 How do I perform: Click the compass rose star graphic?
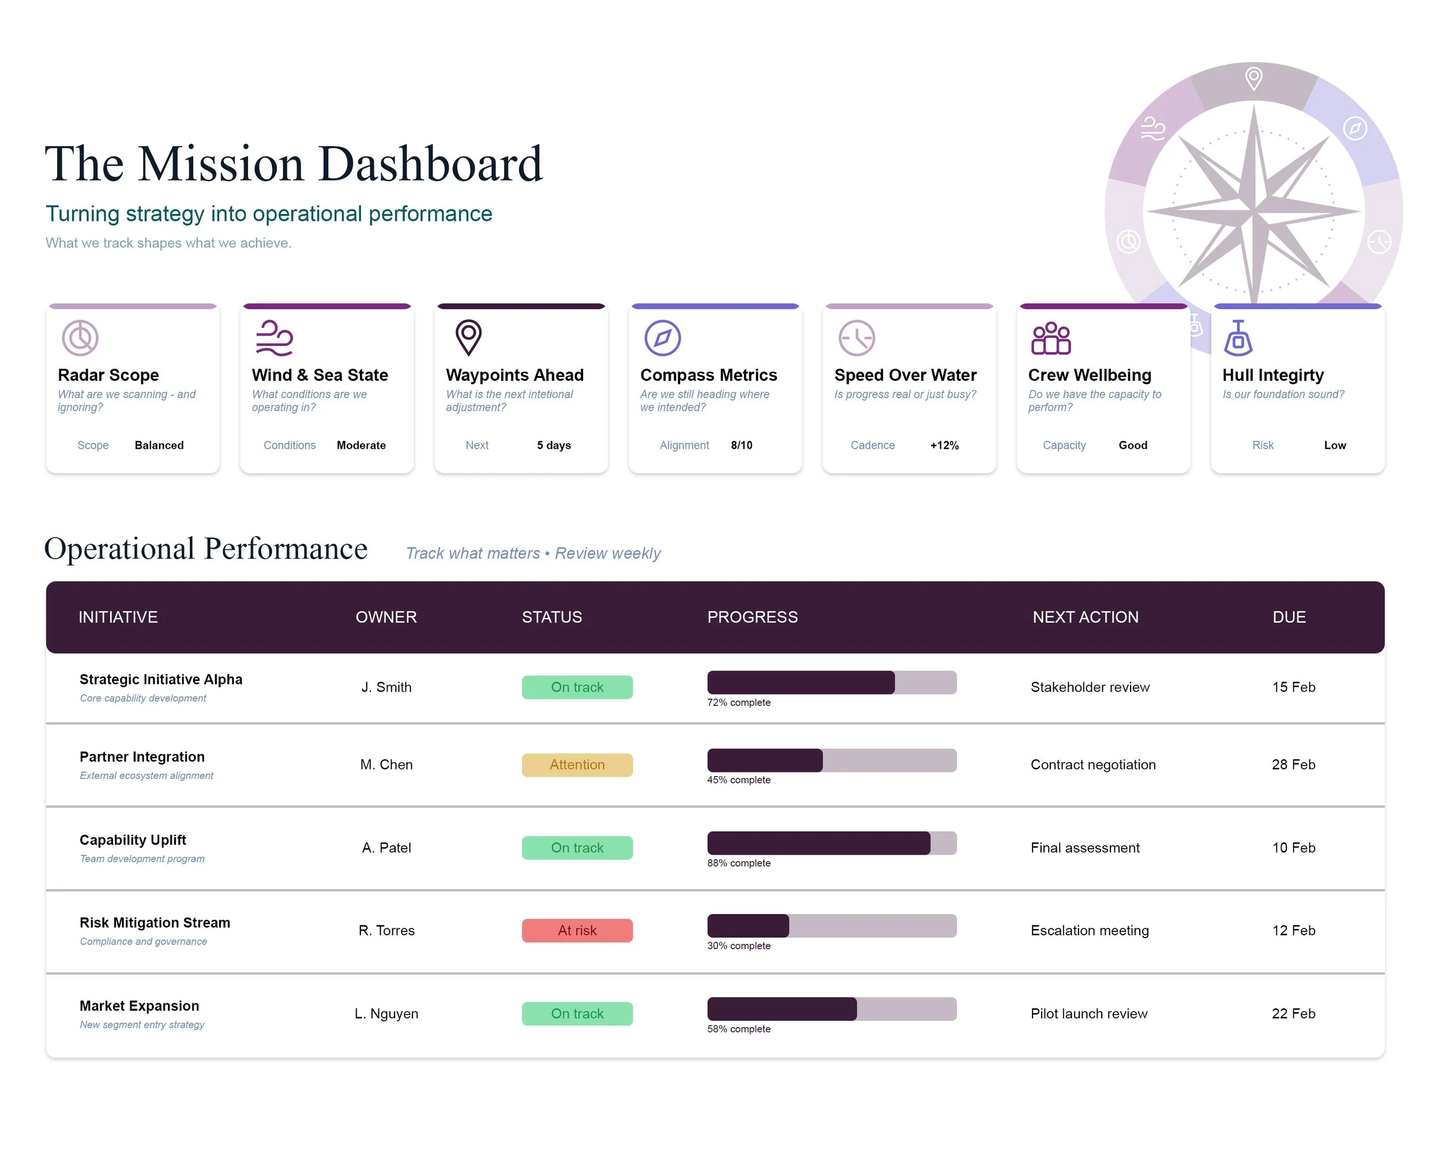pyautogui.click(x=1253, y=211)
